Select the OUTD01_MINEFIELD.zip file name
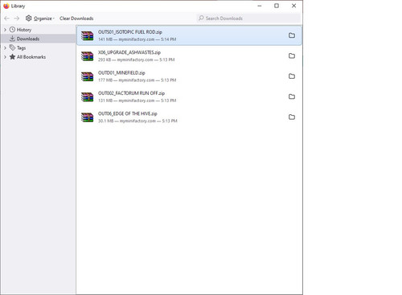Image resolution: width=402 pixels, height=295 pixels. 121,72
